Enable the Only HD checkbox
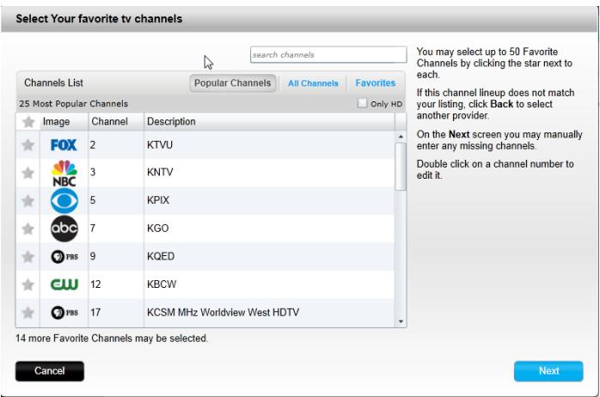 pyautogui.click(x=362, y=103)
